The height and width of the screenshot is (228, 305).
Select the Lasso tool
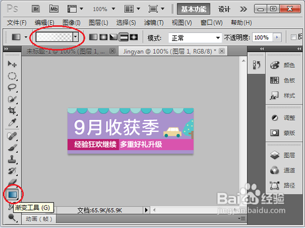[12, 87]
